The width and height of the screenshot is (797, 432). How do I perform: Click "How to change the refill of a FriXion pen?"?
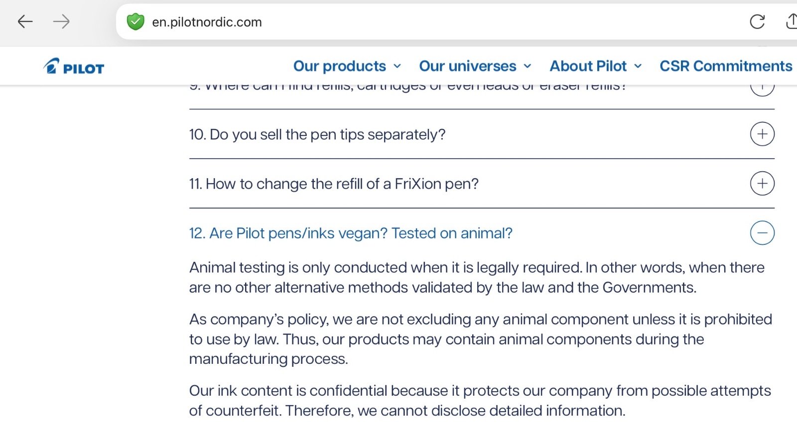pos(334,184)
